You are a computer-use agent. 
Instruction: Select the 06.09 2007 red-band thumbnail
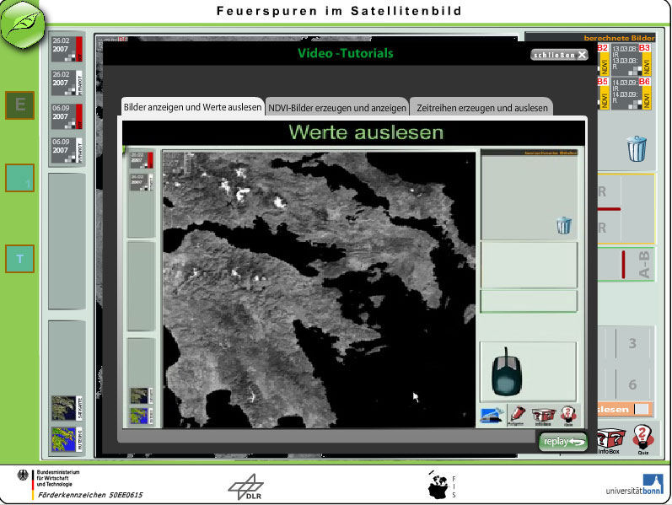67,116
